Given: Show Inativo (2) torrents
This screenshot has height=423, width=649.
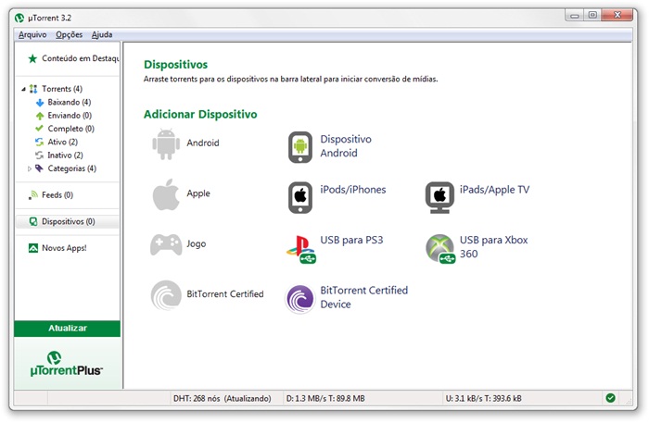Looking at the screenshot, I should click(65, 156).
